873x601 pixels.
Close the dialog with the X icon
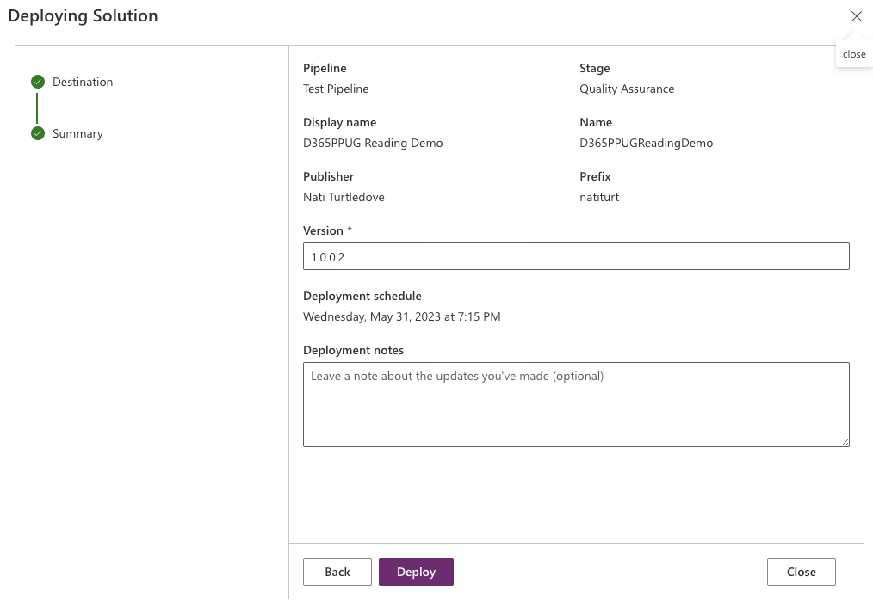point(857,16)
